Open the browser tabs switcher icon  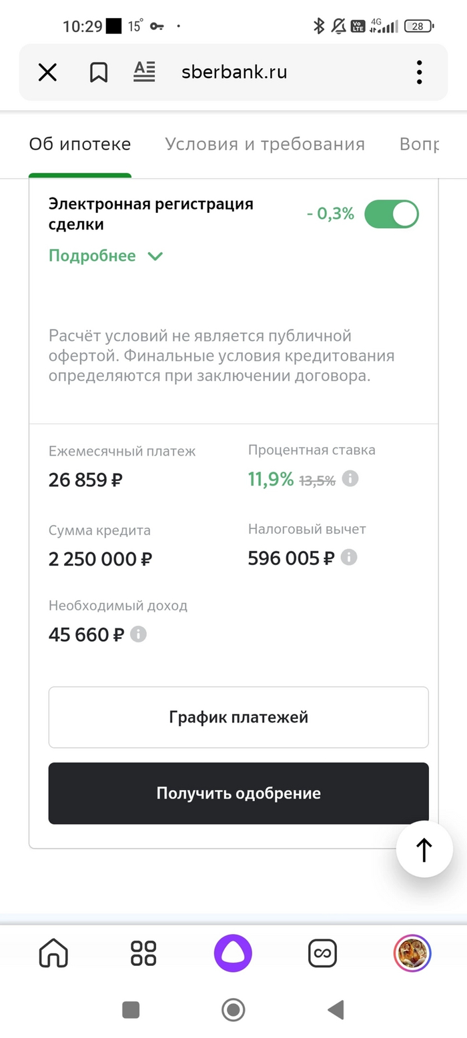coord(322,953)
